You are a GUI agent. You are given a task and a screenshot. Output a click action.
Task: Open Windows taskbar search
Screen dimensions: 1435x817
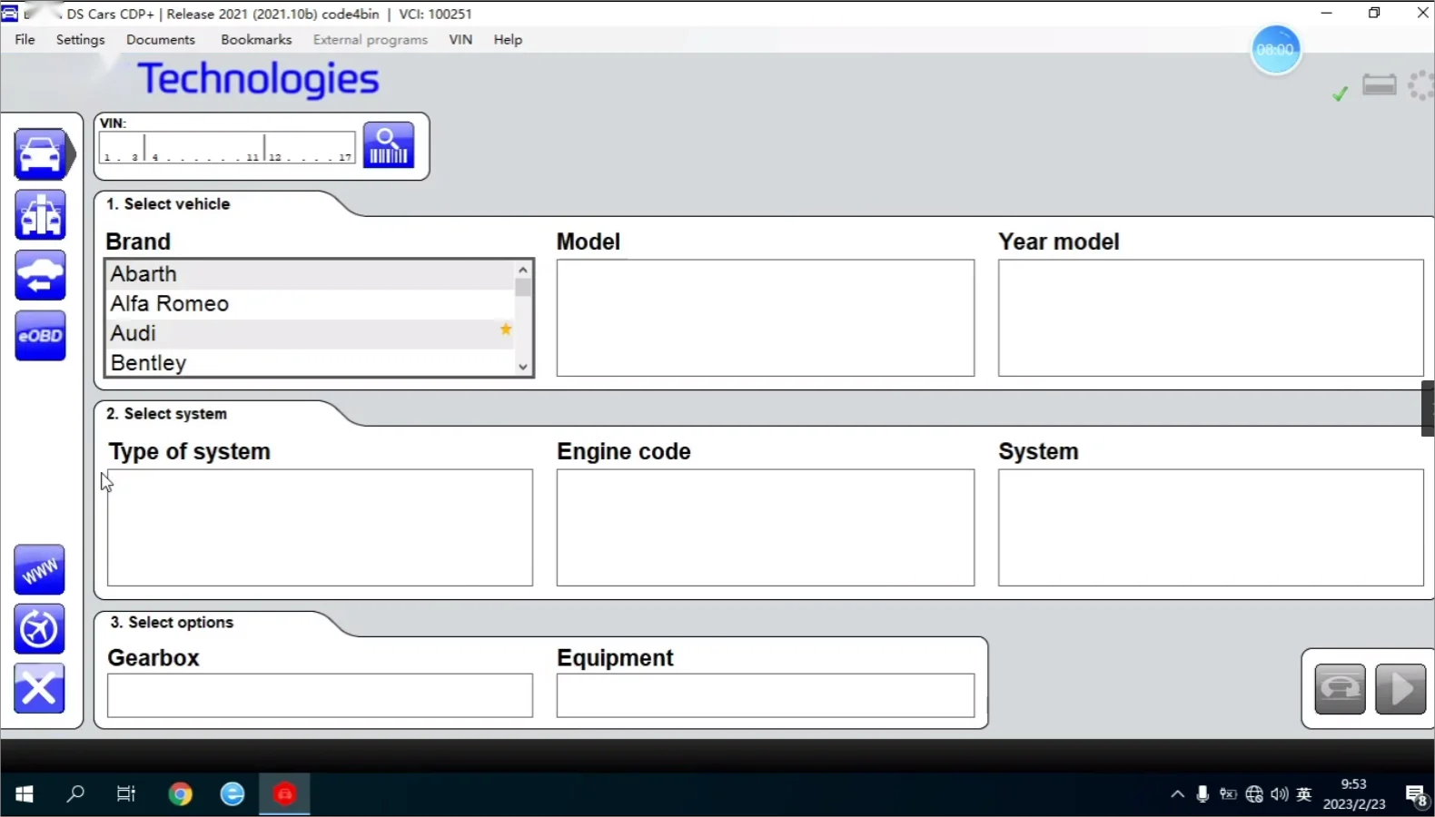[x=75, y=794]
